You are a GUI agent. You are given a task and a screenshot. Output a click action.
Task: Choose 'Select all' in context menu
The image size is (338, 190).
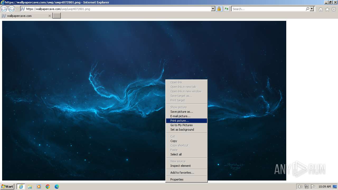pyautogui.click(x=186, y=154)
